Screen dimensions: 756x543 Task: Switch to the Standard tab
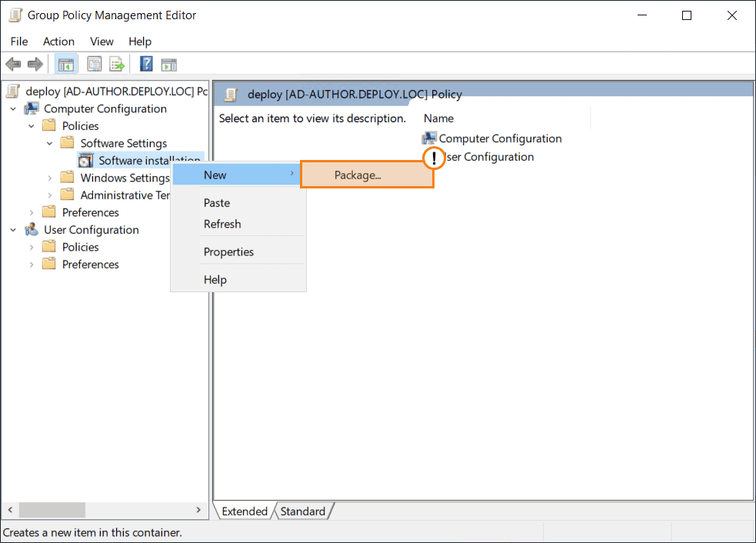point(303,511)
